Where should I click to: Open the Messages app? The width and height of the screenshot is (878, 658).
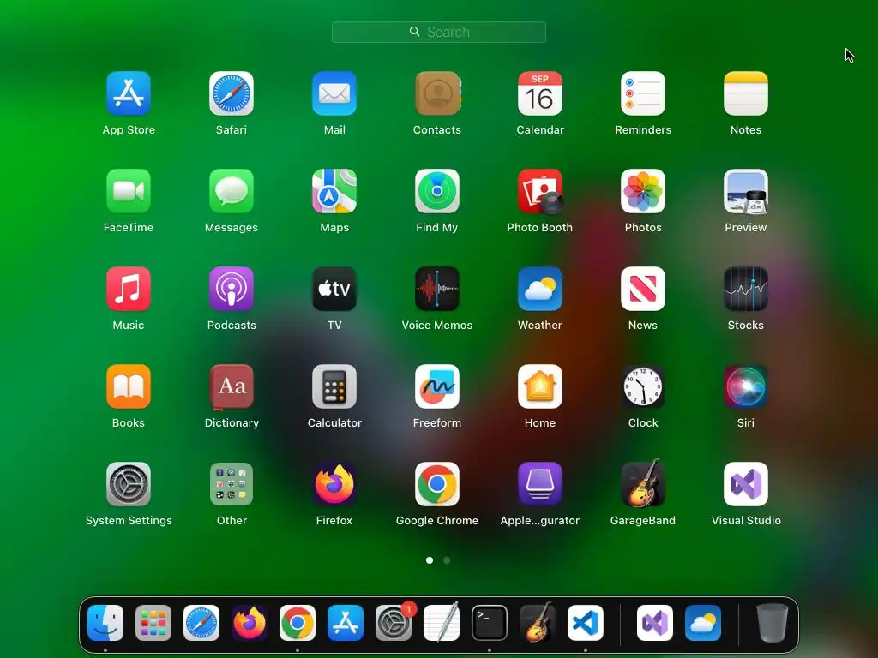pyautogui.click(x=232, y=191)
